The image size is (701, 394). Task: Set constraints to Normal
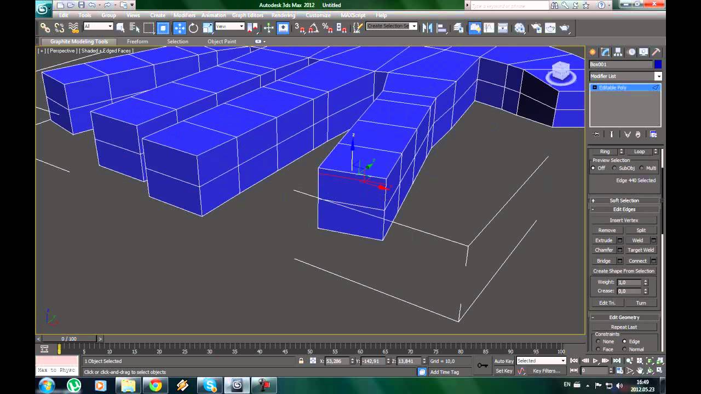coord(625,349)
